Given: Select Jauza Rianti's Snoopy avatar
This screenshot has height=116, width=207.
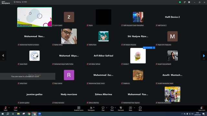Looking at the screenshot, I should tap(35, 56).
